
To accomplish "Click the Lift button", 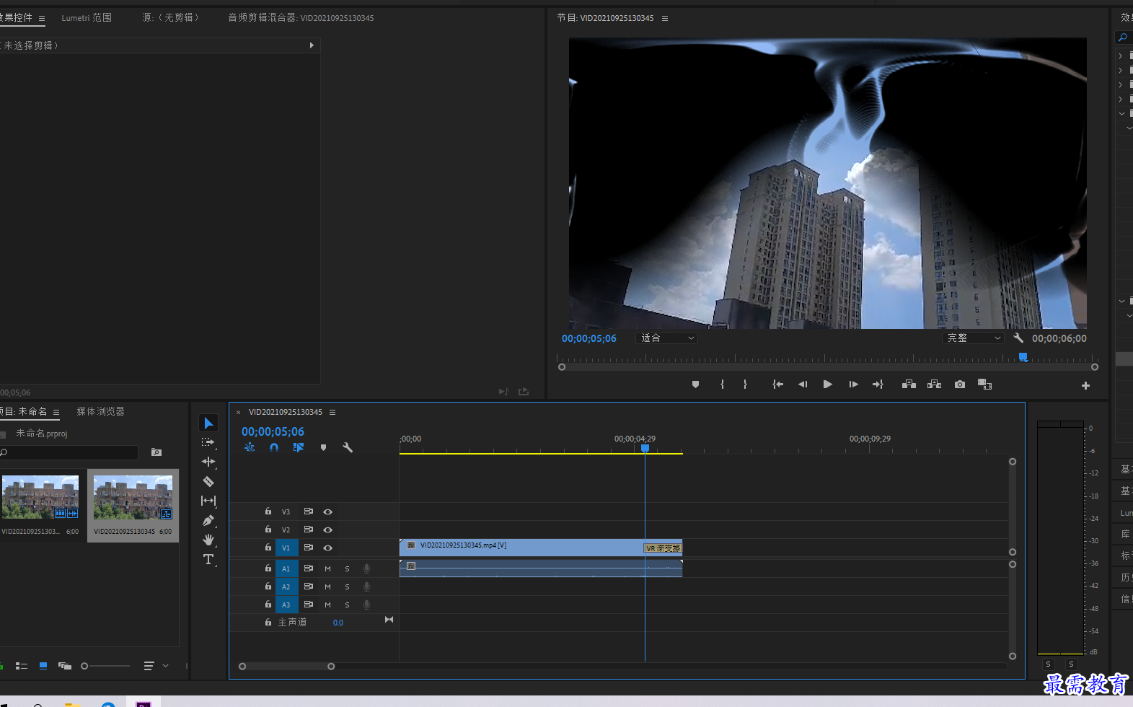I will click(x=909, y=385).
